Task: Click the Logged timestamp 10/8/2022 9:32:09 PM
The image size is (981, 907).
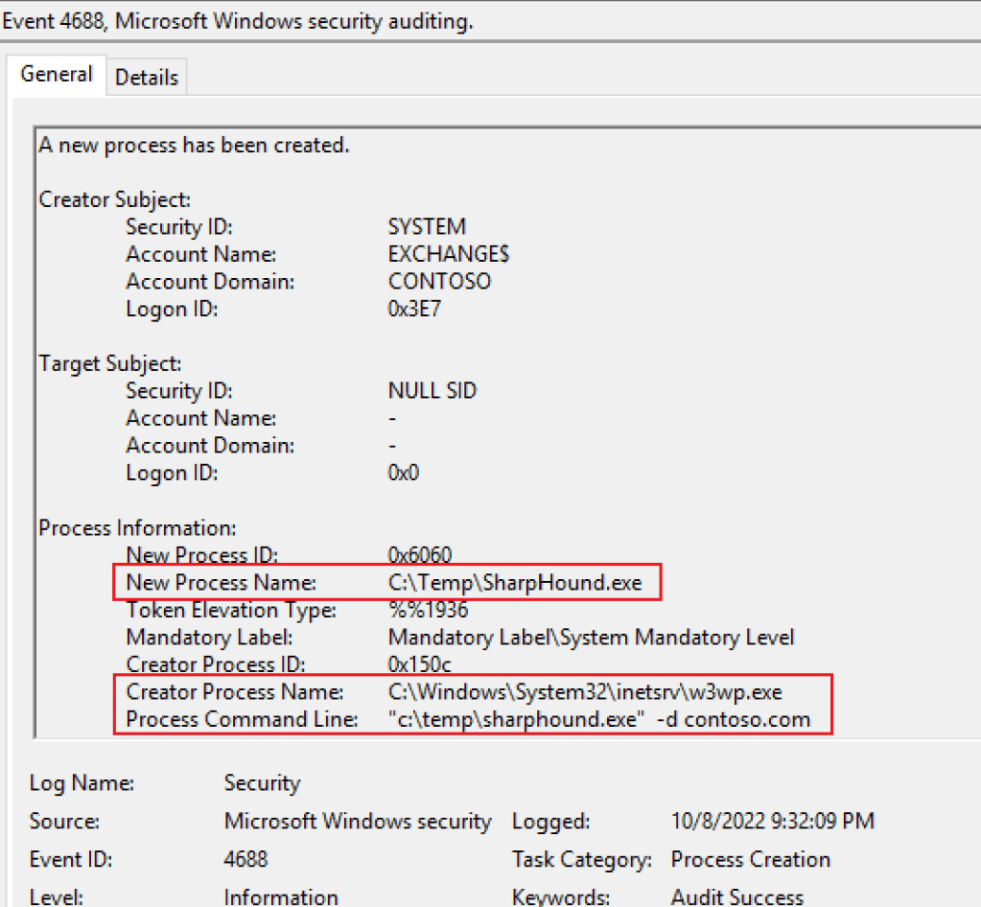Action: (772, 822)
